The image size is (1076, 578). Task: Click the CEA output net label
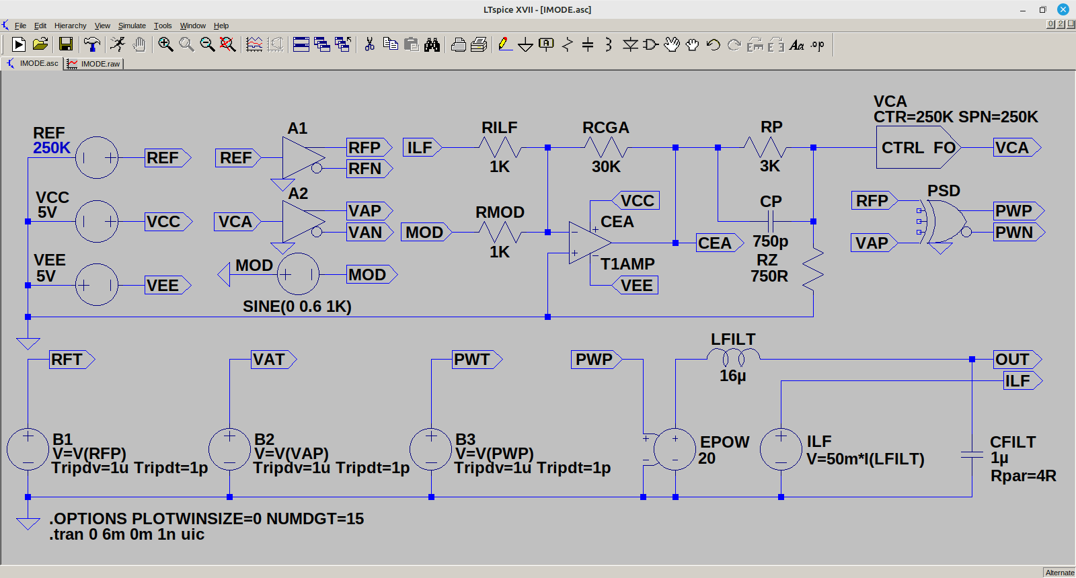[720, 243]
